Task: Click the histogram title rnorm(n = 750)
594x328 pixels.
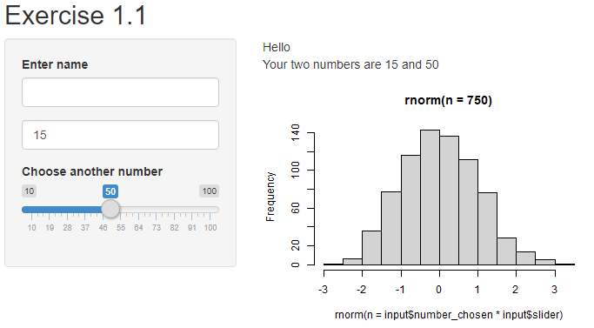Action: pyautogui.click(x=448, y=100)
